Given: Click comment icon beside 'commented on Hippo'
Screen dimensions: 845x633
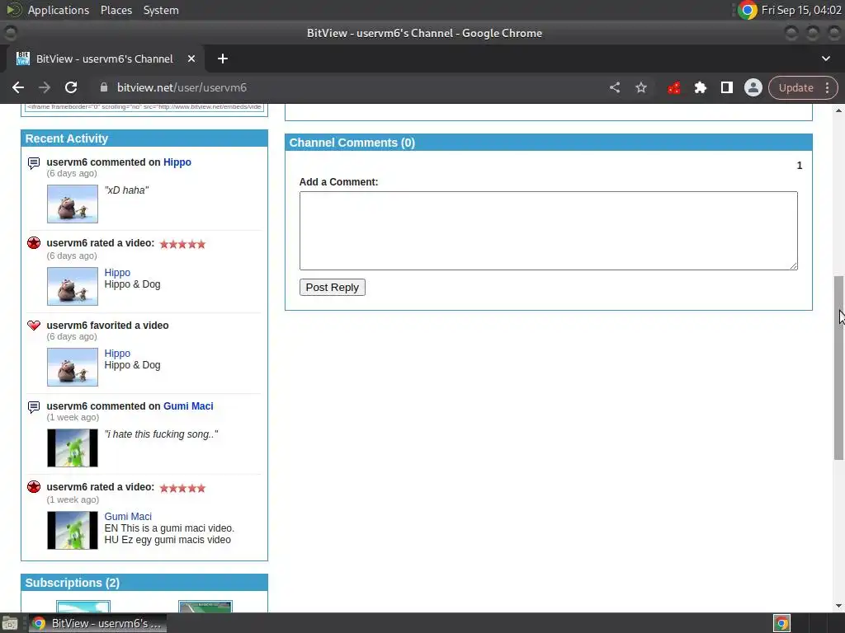Looking at the screenshot, I should click(33, 162).
